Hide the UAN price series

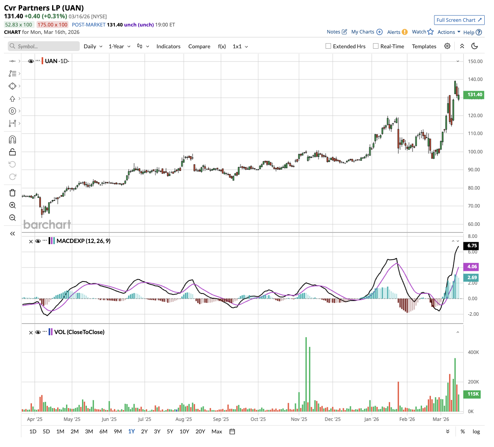pos(31,61)
